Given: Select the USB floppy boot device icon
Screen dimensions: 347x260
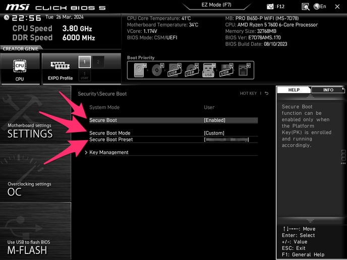Looking at the screenshot, I should click(226, 70).
